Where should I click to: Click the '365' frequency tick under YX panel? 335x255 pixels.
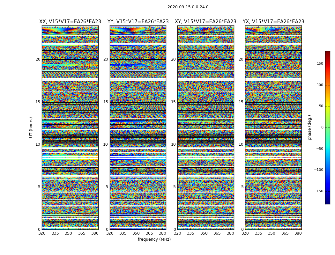tap(285, 233)
